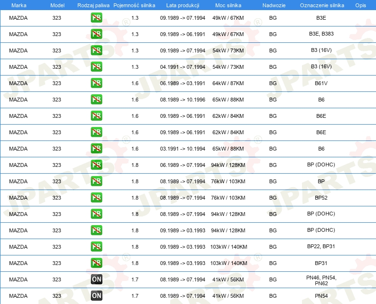Click diesel ON icon in PN54 row
376x304 pixels.
coord(96,295)
